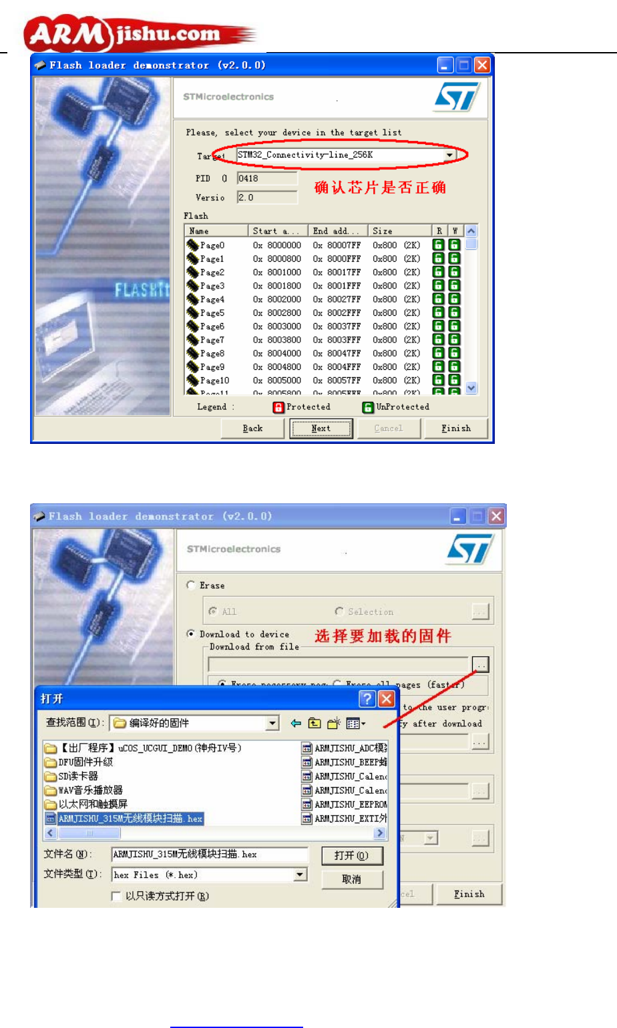Select the Page6 row chip icon

point(193,326)
